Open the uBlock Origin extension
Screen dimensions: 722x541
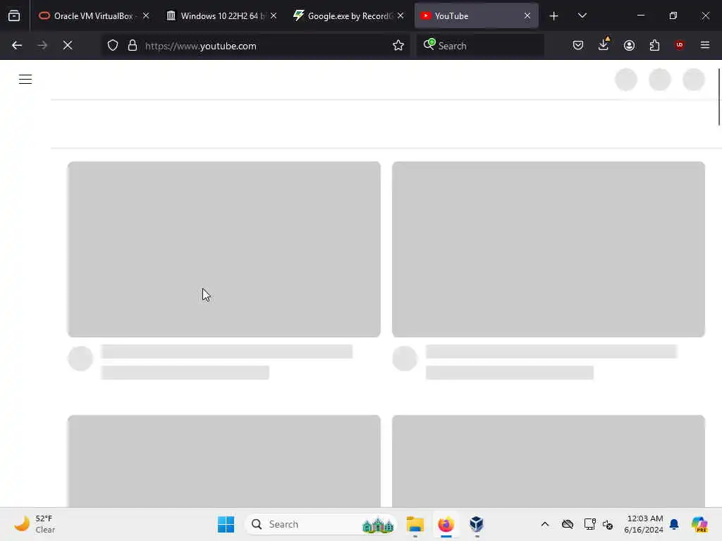(x=680, y=45)
